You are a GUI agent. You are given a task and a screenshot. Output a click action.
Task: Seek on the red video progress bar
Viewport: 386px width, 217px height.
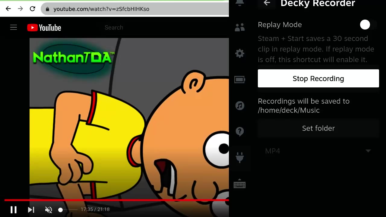pyautogui.click(x=117, y=200)
